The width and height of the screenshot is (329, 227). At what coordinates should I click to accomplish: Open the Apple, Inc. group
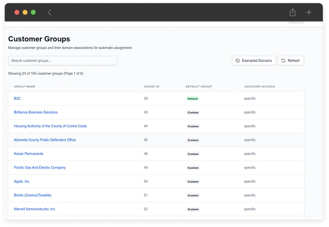[22, 181]
